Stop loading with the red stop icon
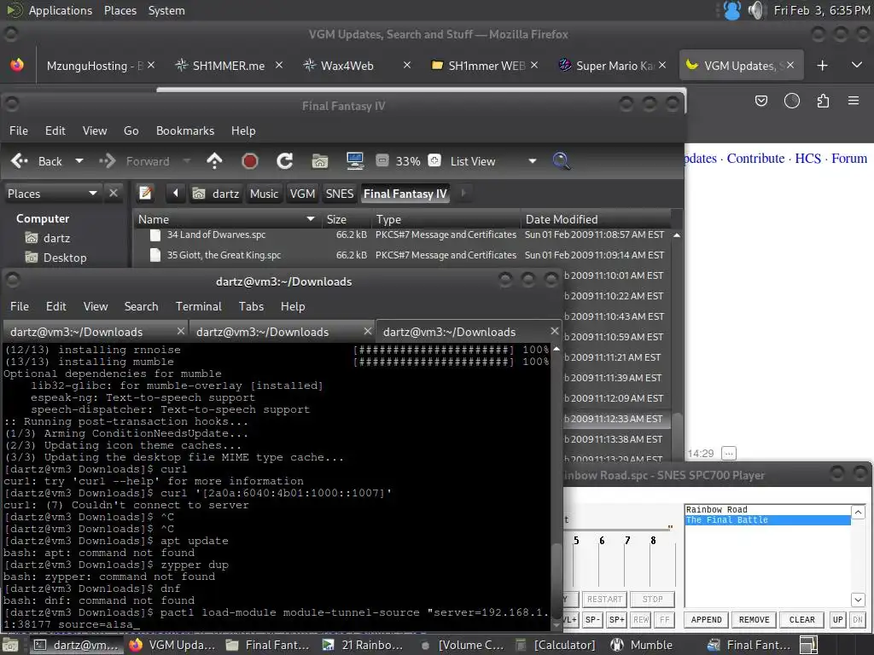 (250, 161)
